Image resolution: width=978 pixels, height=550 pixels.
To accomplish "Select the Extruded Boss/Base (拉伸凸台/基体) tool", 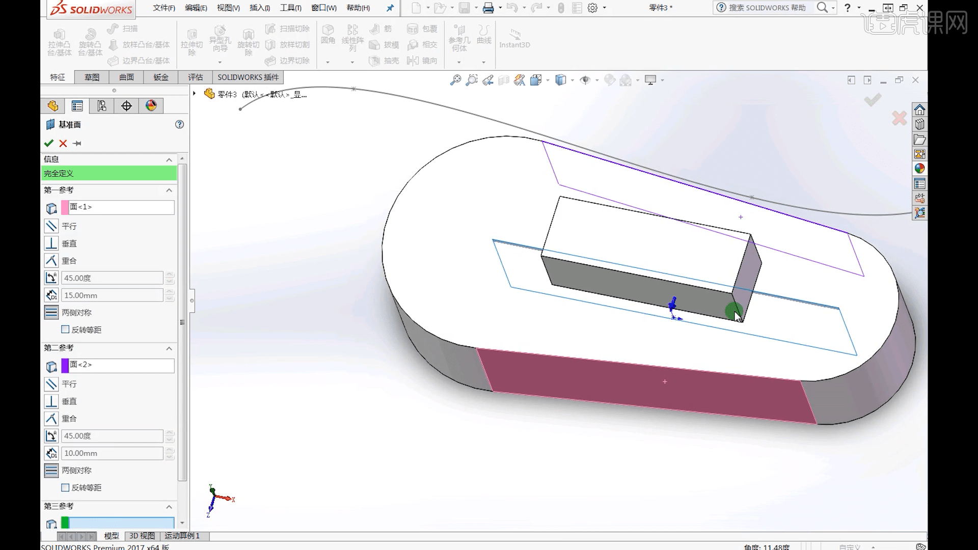I will coord(59,42).
